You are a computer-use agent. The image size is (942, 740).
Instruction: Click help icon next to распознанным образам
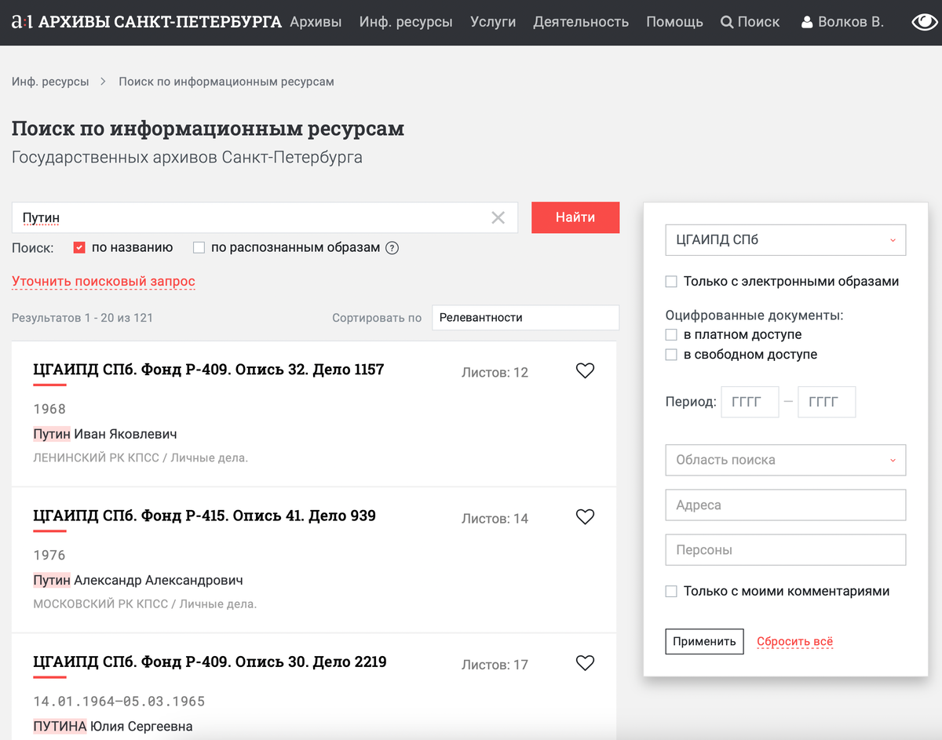coord(392,248)
